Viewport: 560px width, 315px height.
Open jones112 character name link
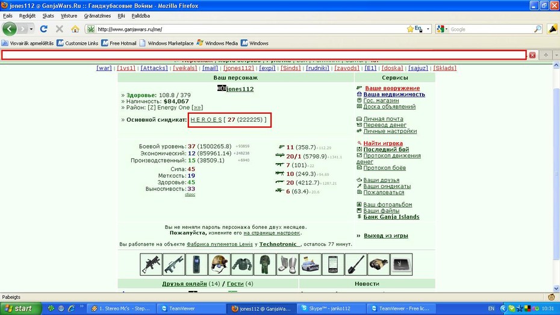[x=240, y=89]
